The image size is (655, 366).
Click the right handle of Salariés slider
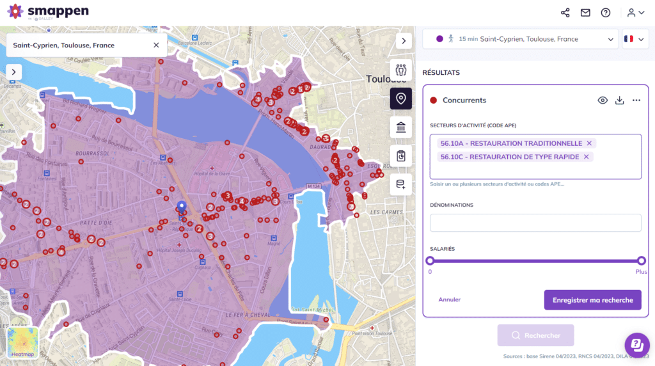[641, 260]
